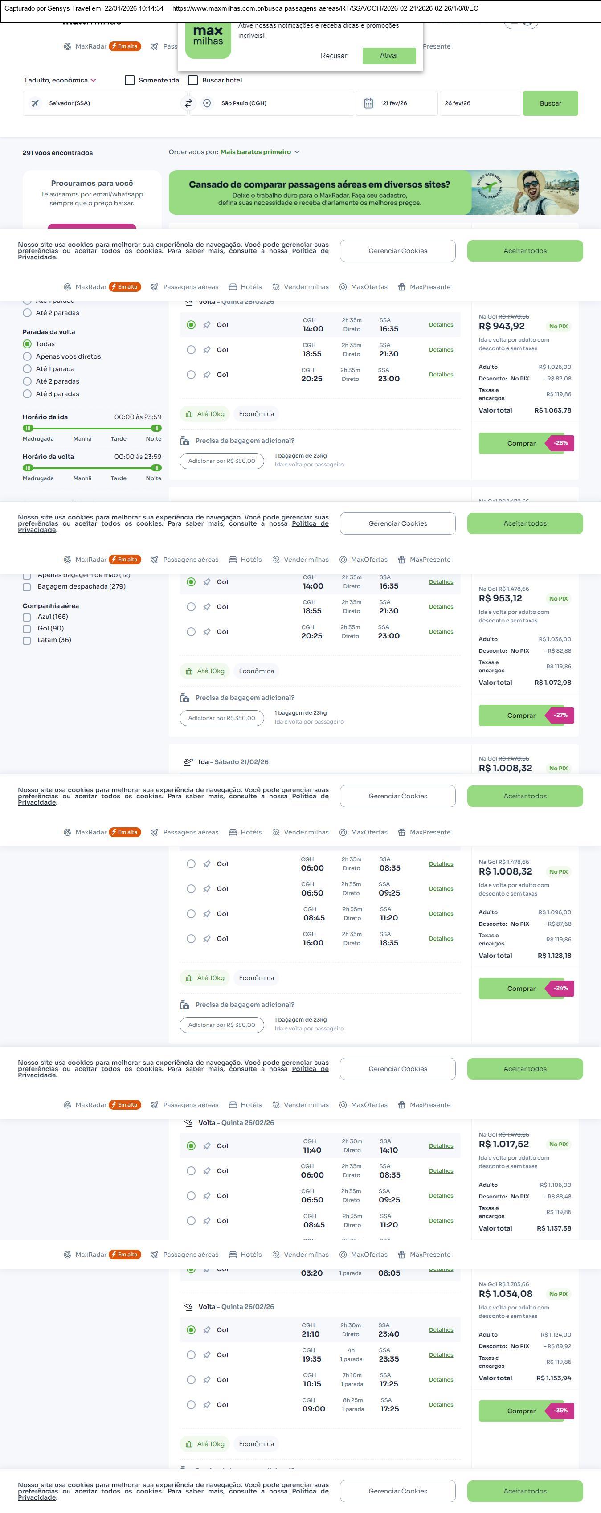Swap origin and destination airports

click(188, 103)
